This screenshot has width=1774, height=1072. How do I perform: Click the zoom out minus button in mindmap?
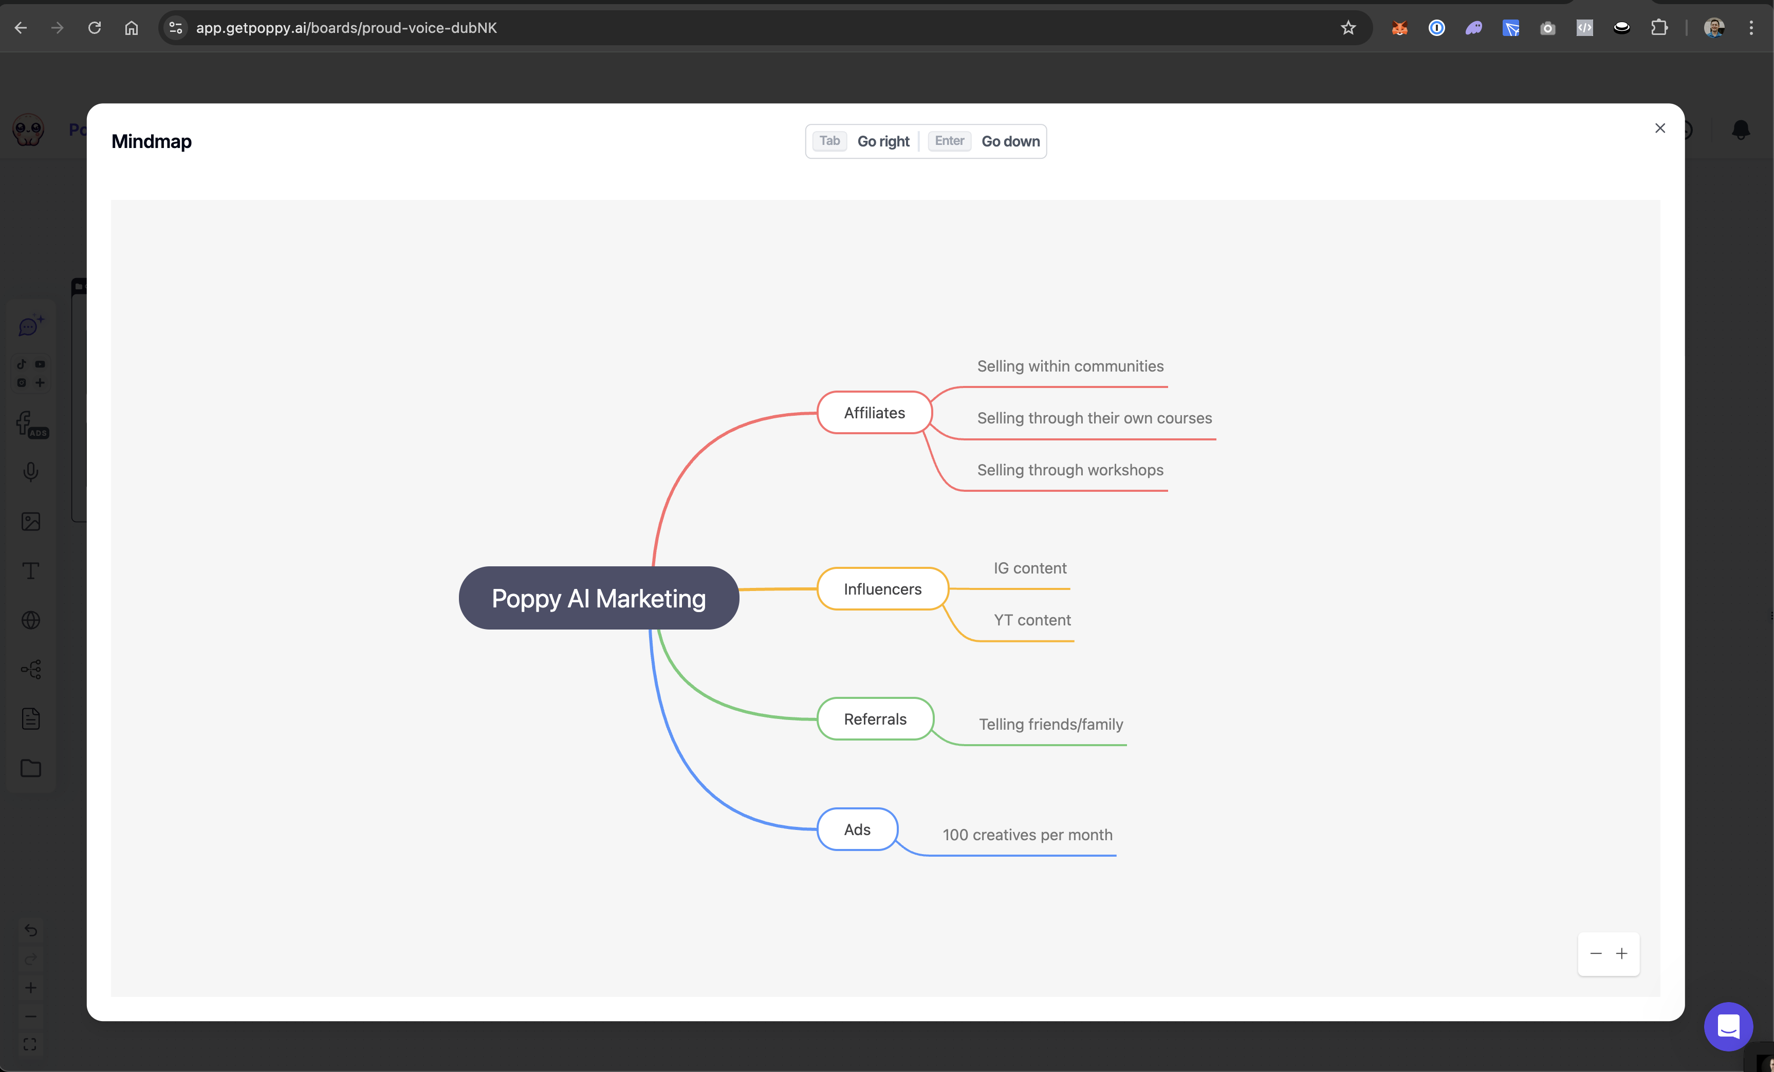pos(1596,953)
